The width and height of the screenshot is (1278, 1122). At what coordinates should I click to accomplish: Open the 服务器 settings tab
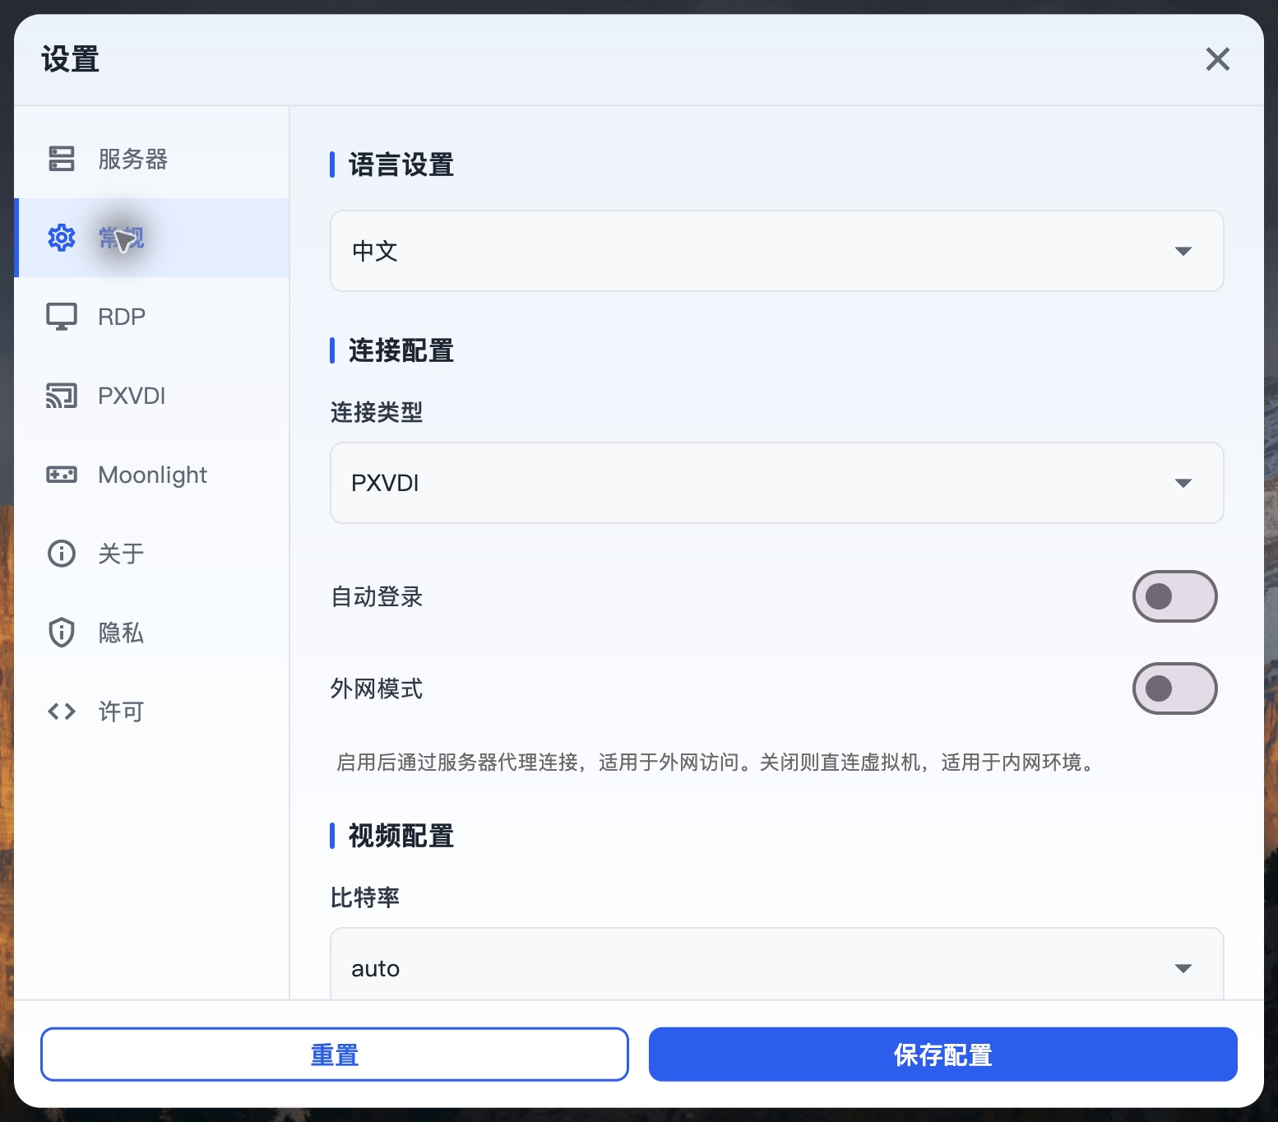[x=151, y=159]
